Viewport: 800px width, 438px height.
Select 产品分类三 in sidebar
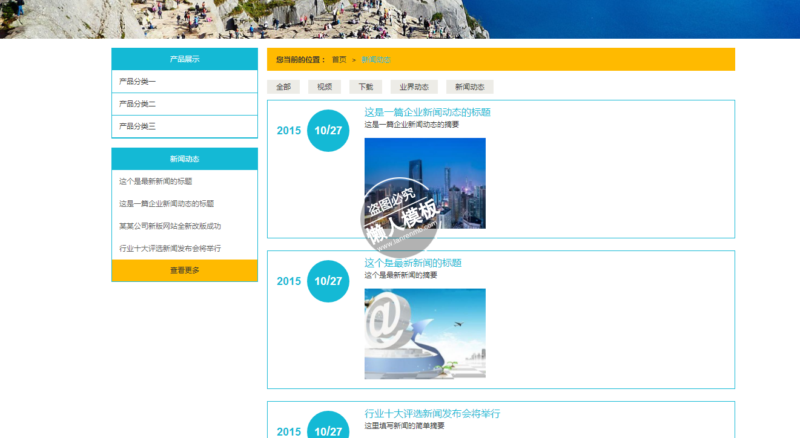(137, 126)
